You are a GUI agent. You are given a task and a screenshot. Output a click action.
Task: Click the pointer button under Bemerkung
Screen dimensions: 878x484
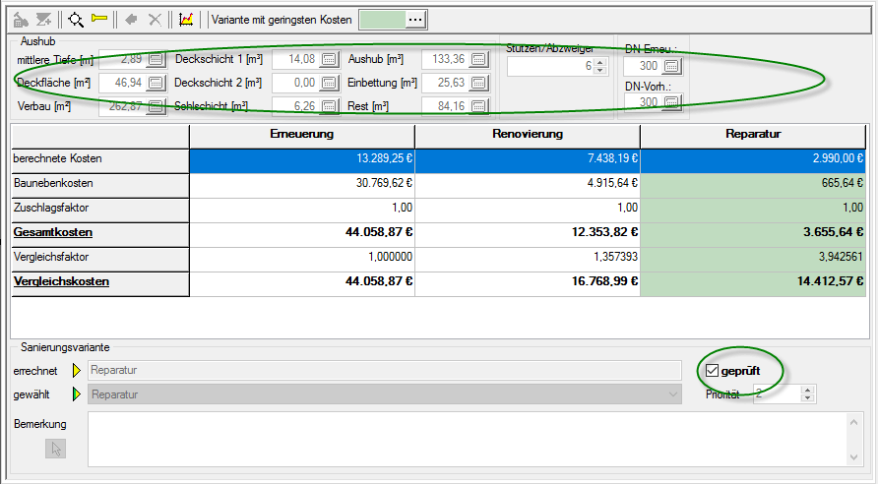pos(56,449)
